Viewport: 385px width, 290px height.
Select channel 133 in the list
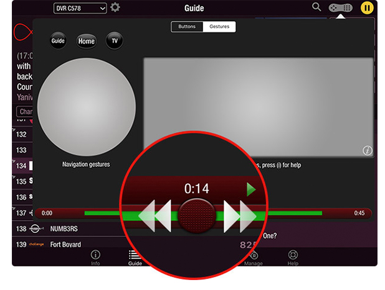22,150
